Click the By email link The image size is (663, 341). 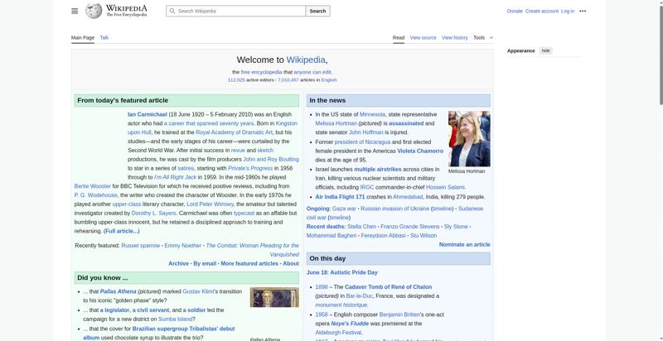click(205, 263)
